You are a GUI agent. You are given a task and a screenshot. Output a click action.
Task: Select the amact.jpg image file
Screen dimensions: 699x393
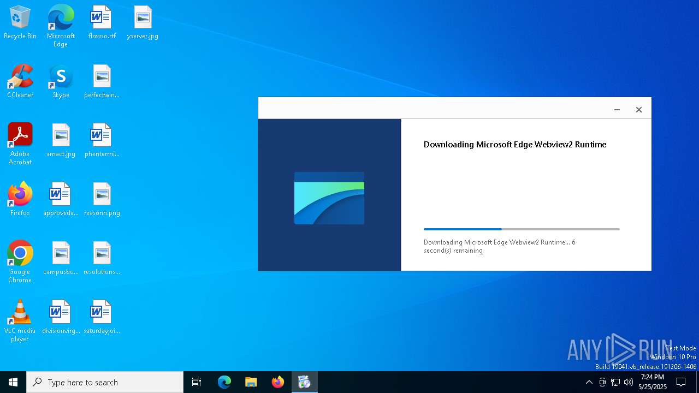[61, 141]
